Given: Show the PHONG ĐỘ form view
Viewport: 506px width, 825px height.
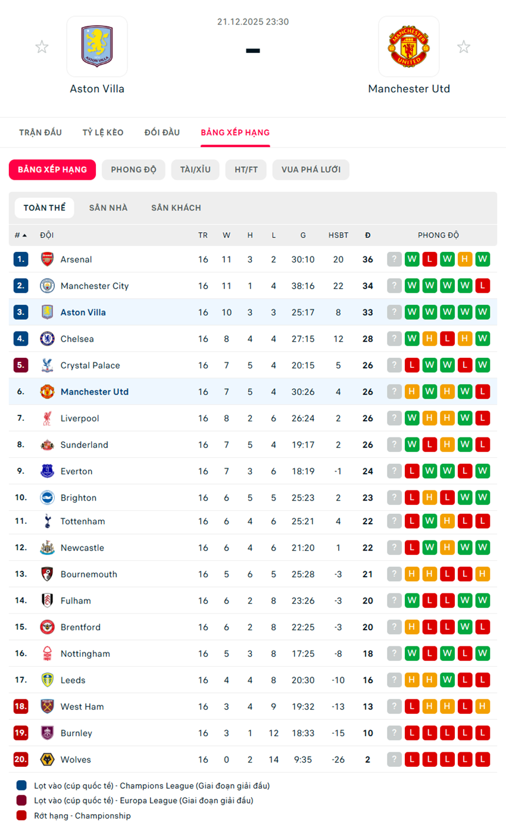Looking at the screenshot, I should pyautogui.click(x=133, y=170).
